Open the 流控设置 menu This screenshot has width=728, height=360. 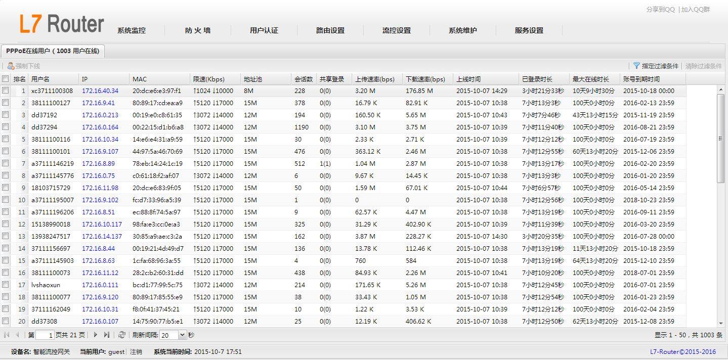pos(396,30)
